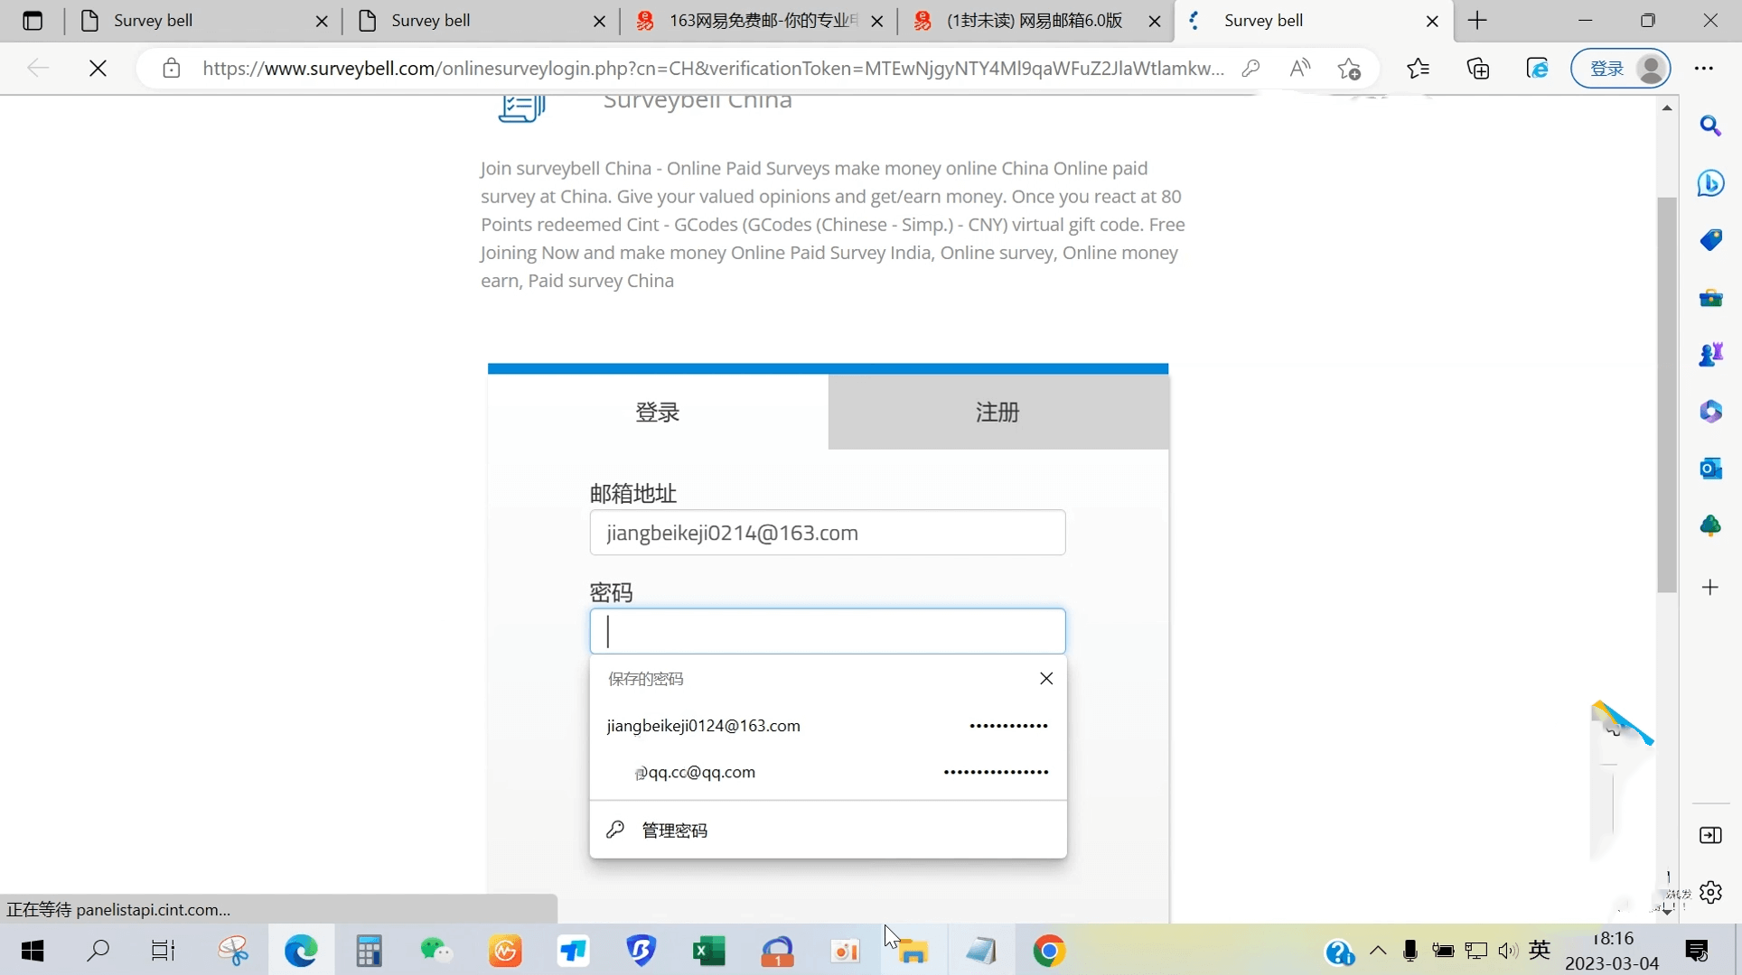Open volume control in system tray
The image size is (1742, 975).
[x=1507, y=951]
